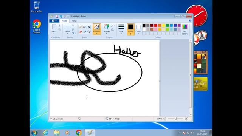This screenshot has width=242, height=136.
Task: Switch to the View ribbon tab
Action: [74, 21]
